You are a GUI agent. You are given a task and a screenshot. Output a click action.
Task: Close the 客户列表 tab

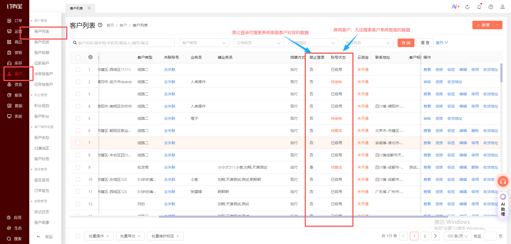89,8
